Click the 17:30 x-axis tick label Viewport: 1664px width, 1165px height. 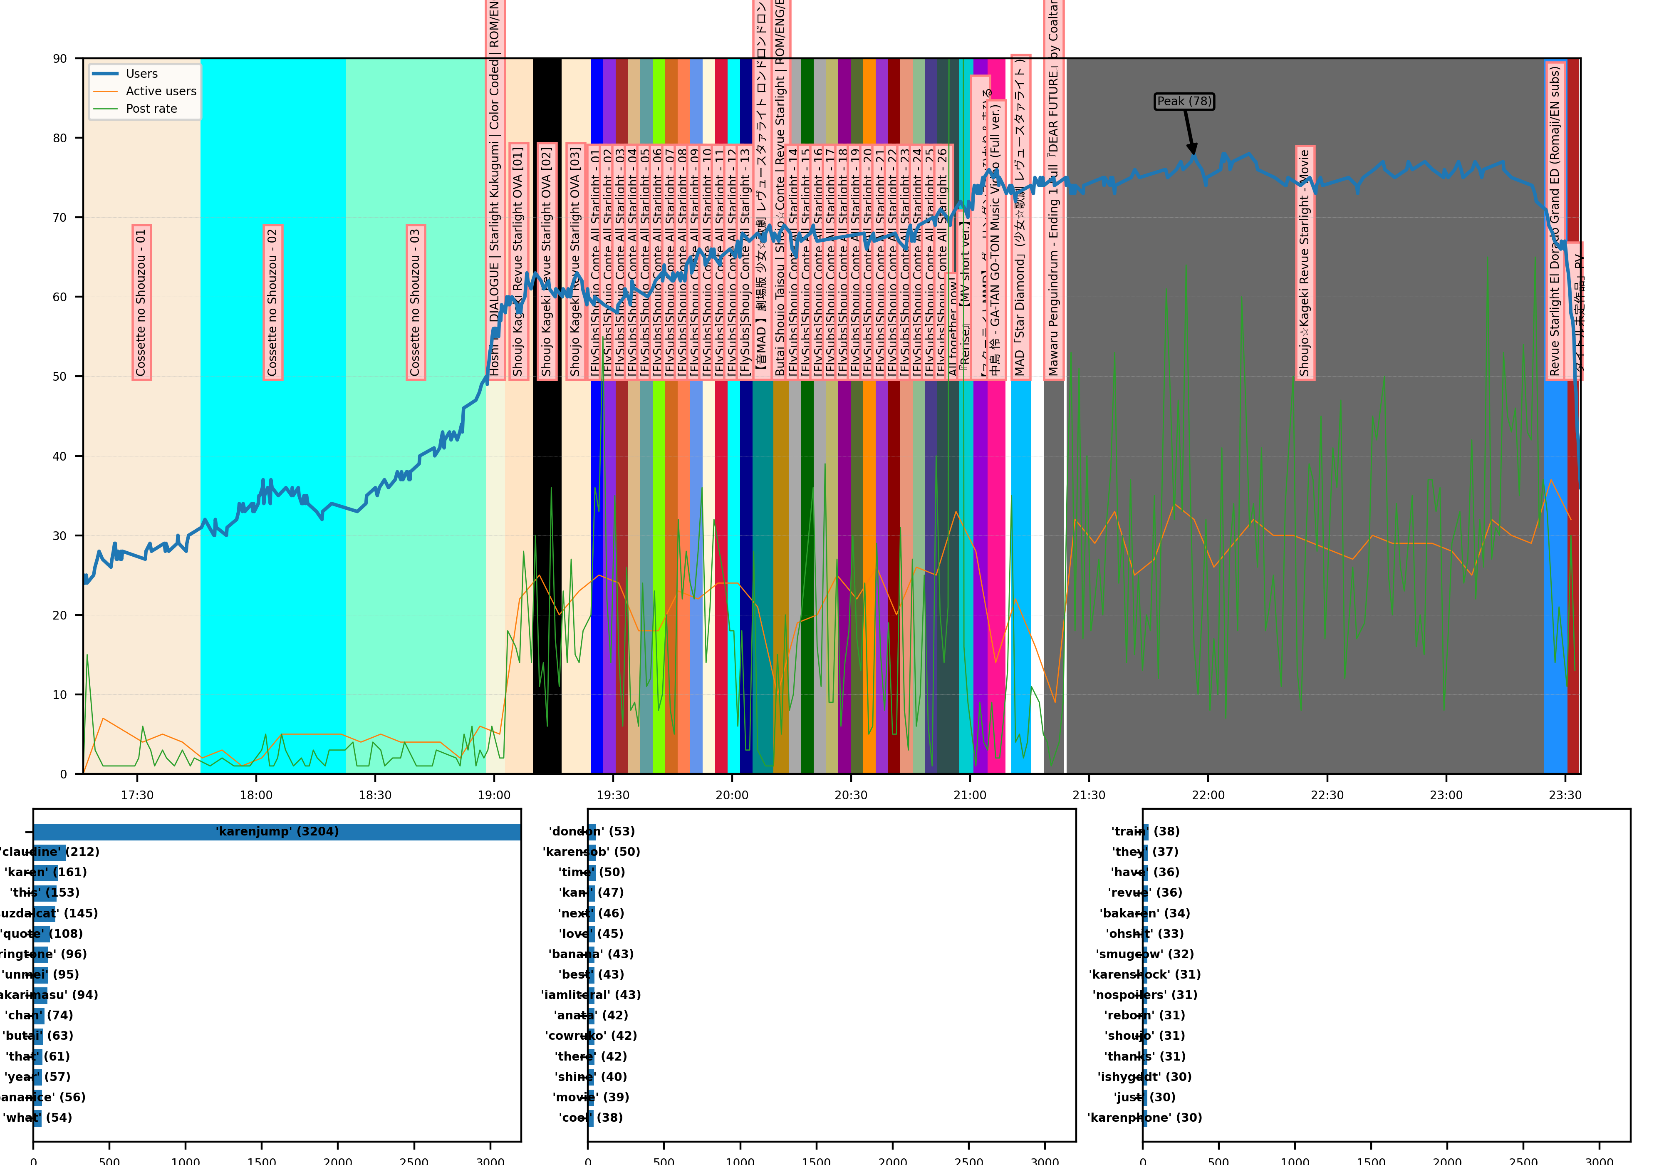tap(137, 795)
